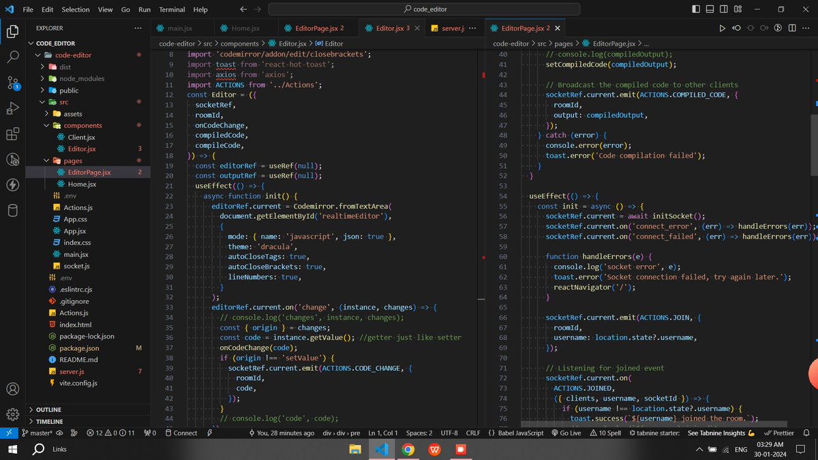The image size is (818, 460).
Task: Open the Run and Debug view
Action: click(12, 108)
